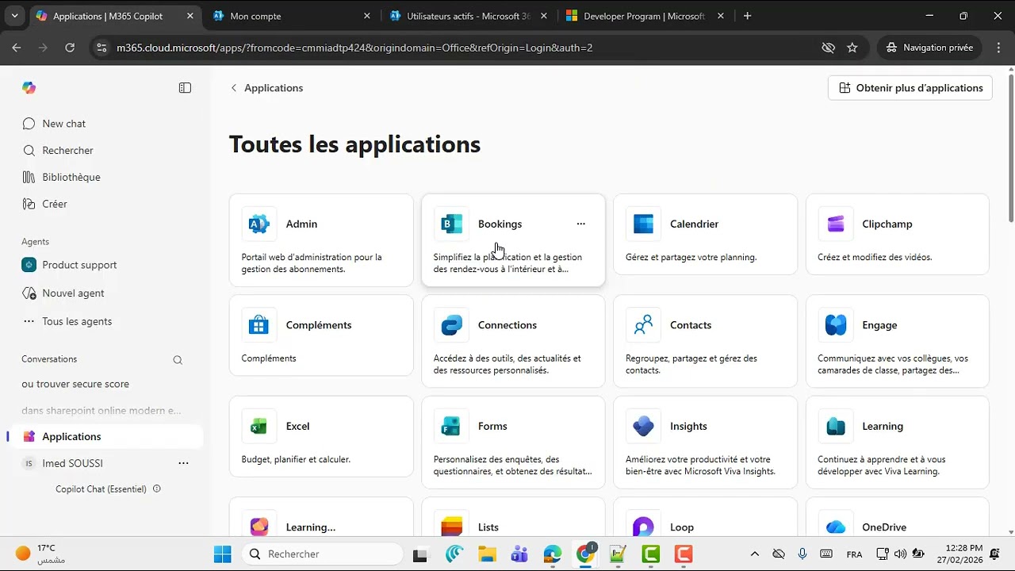
Task: Open Tous les agents
Action: pyautogui.click(x=105, y=321)
